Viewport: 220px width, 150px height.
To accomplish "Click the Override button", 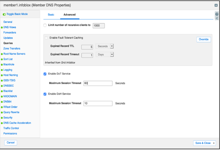I will (x=204, y=39).
